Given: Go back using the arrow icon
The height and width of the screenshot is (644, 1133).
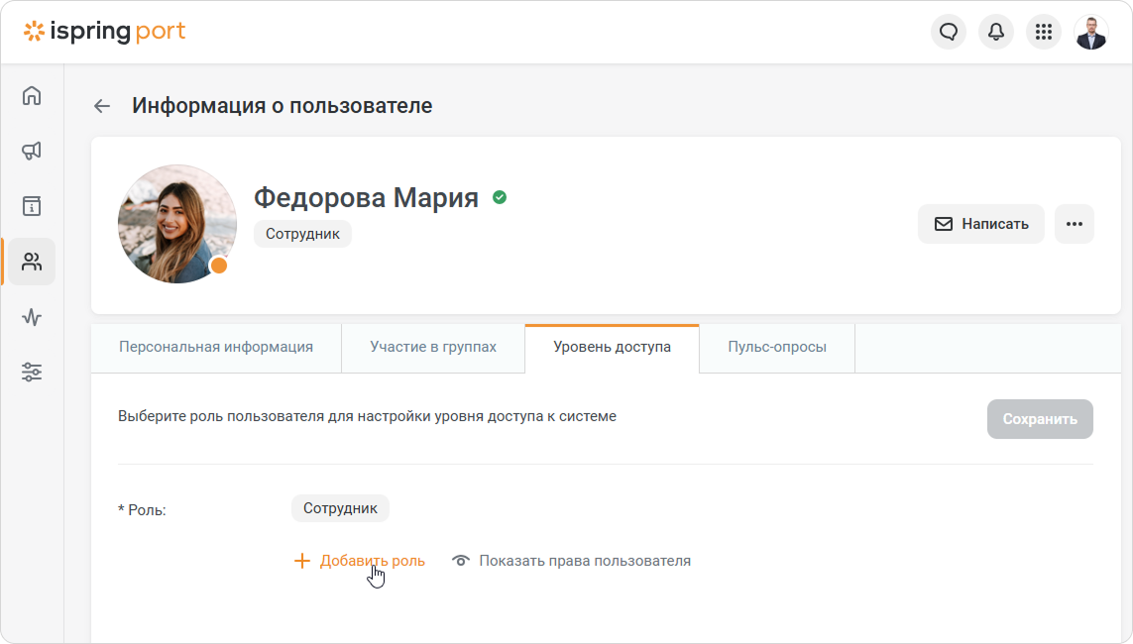Looking at the screenshot, I should [102, 106].
